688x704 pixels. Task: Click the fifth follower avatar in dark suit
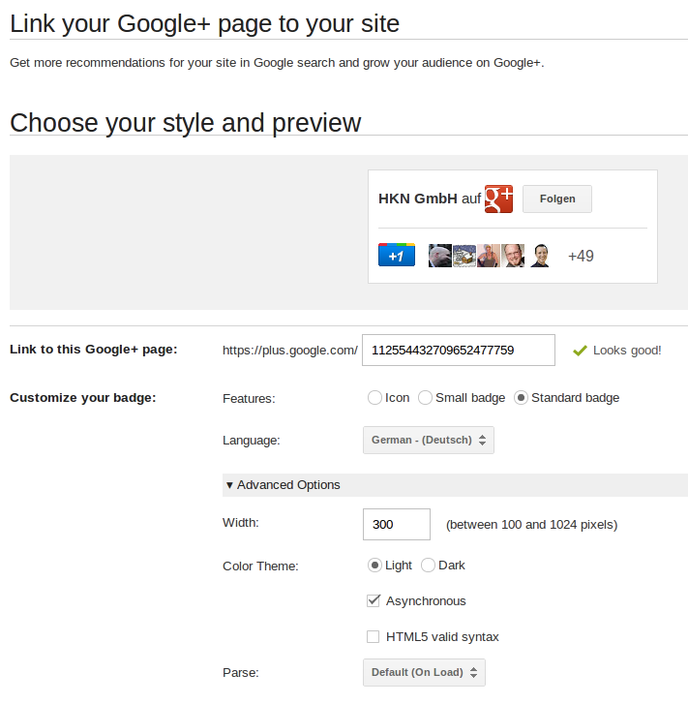(539, 256)
